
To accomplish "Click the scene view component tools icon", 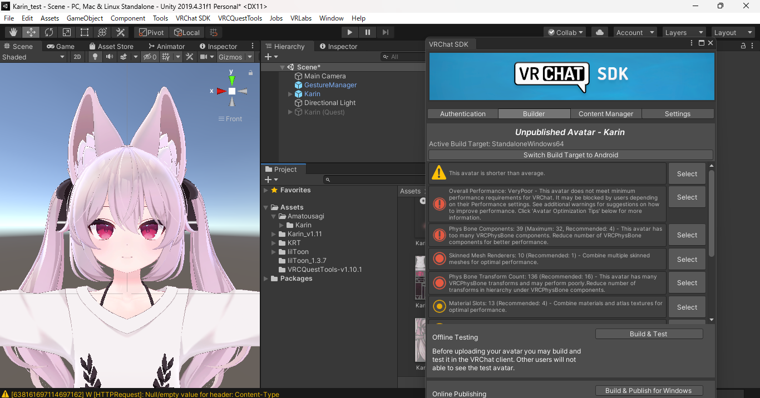I will point(190,57).
